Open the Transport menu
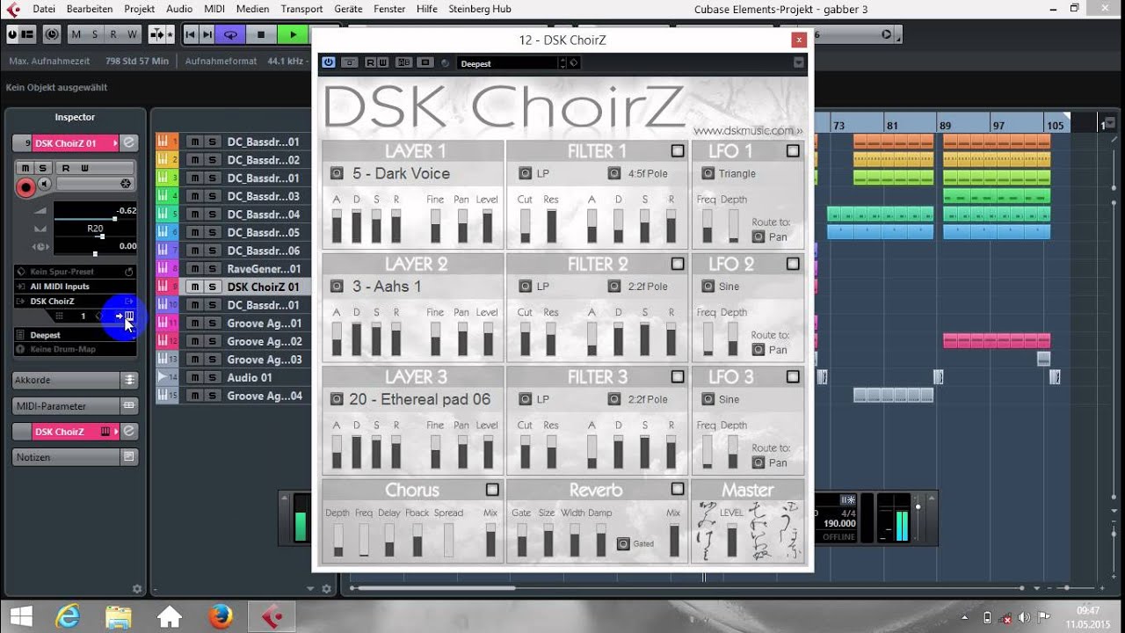 pyautogui.click(x=302, y=9)
